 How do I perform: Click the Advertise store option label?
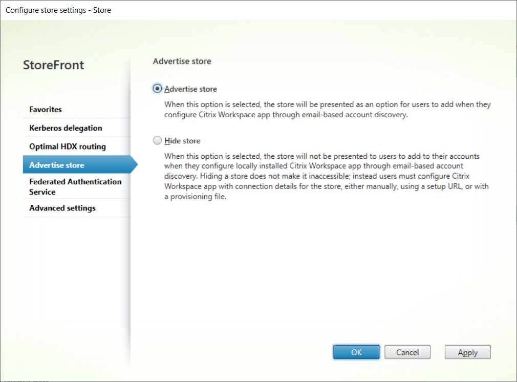[x=190, y=89]
